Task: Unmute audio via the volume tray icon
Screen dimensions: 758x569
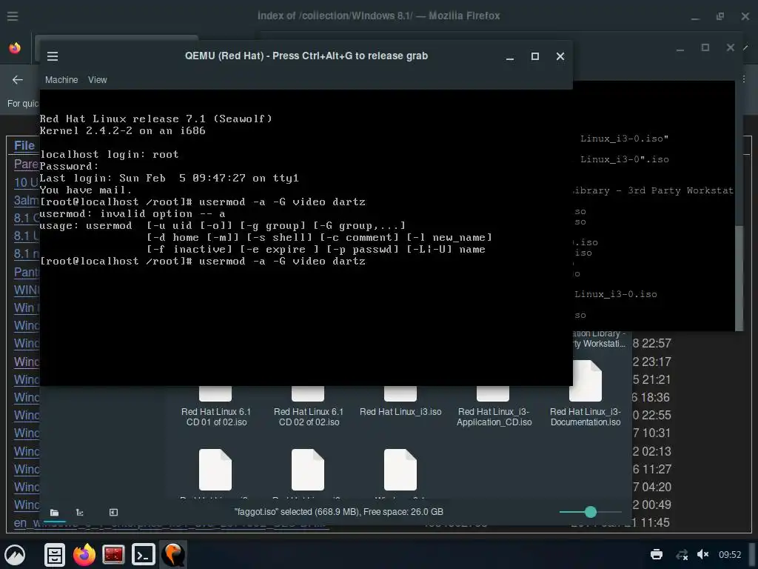Action: tap(703, 554)
